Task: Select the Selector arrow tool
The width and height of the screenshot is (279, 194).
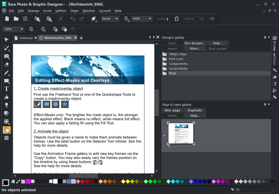Action: tap(6, 40)
